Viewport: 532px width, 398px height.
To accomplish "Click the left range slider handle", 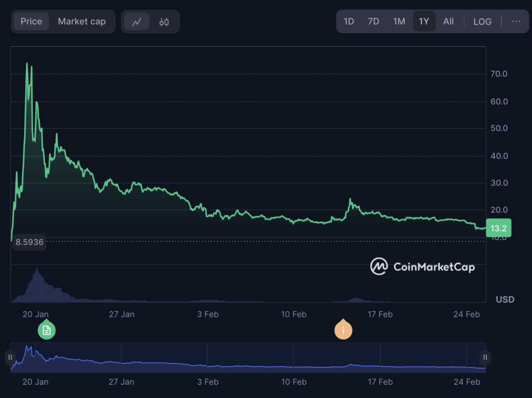I will tap(10, 357).
